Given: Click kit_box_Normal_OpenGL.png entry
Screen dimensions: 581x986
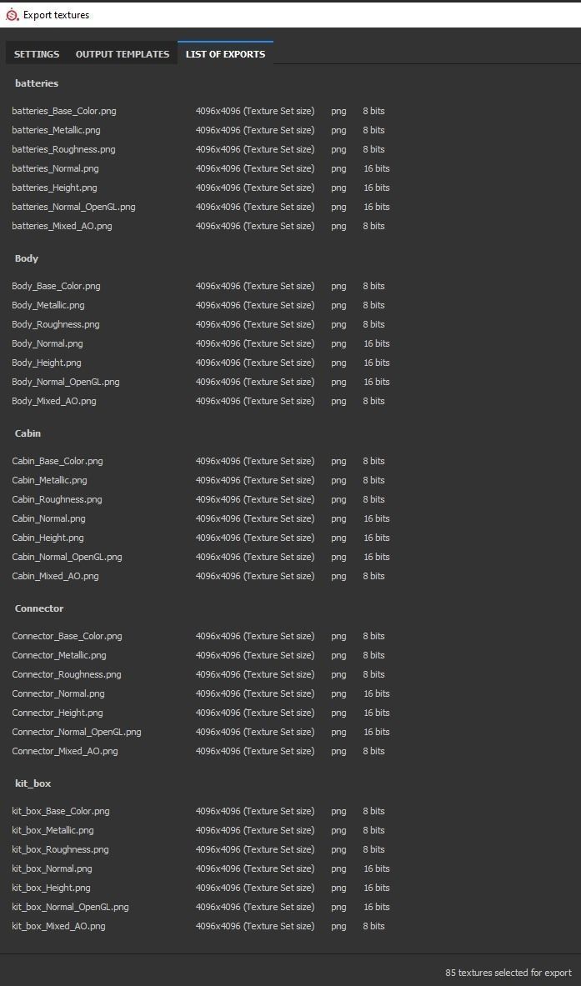Looking at the screenshot, I should pyautogui.click(x=70, y=907).
